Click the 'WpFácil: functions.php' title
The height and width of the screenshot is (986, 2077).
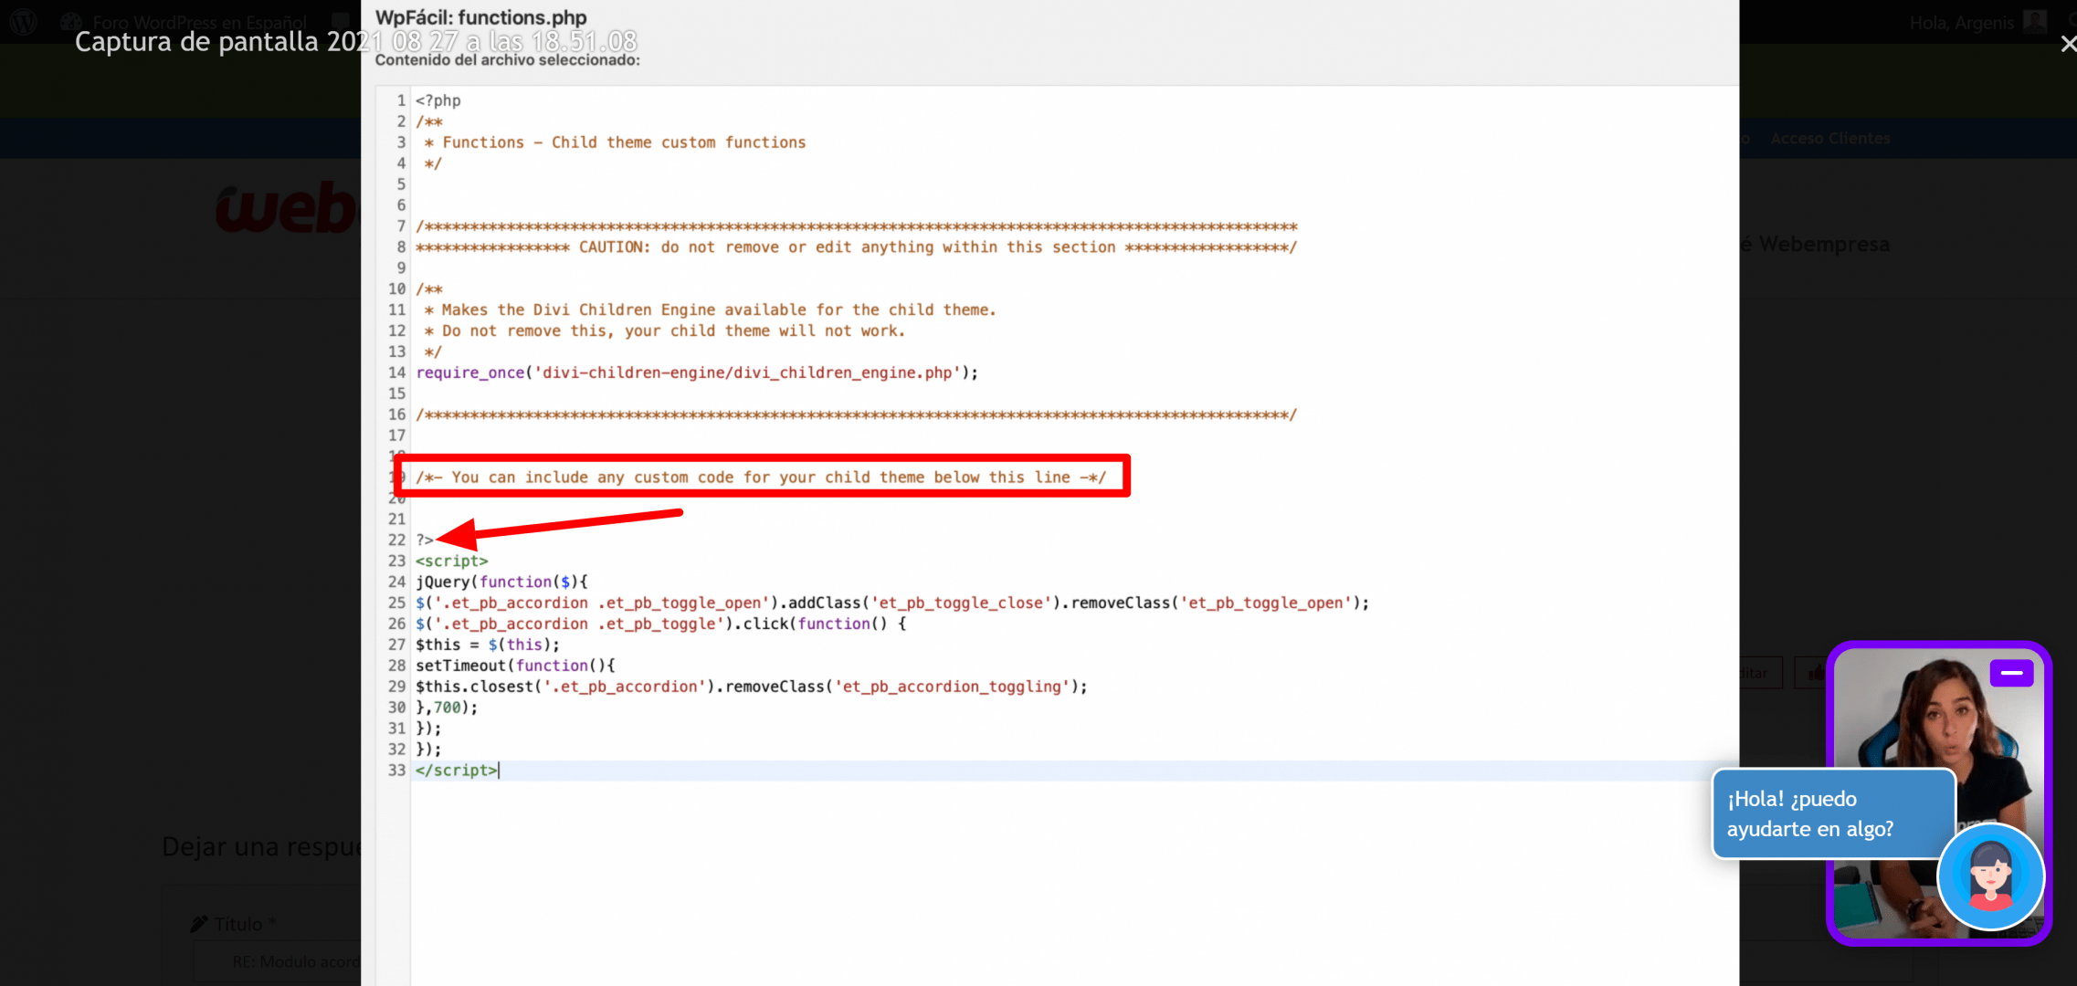pyautogui.click(x=481, y=17)
